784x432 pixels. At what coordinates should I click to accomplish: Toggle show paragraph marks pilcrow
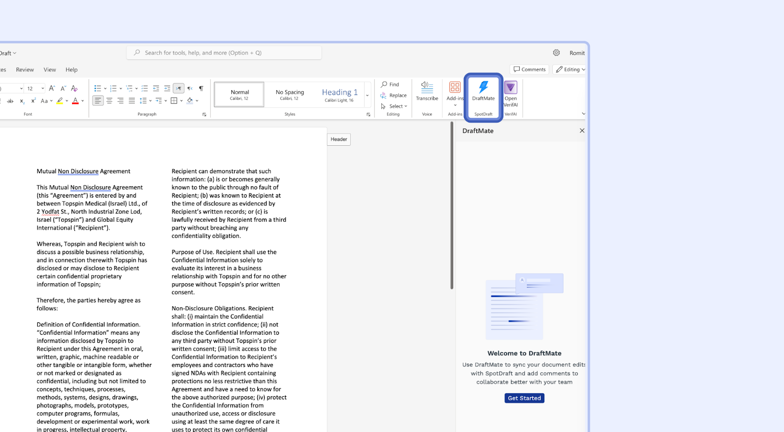point(201,89)
